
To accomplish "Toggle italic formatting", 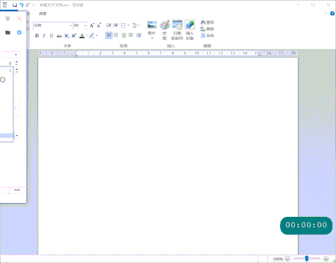I will [44, 36].
